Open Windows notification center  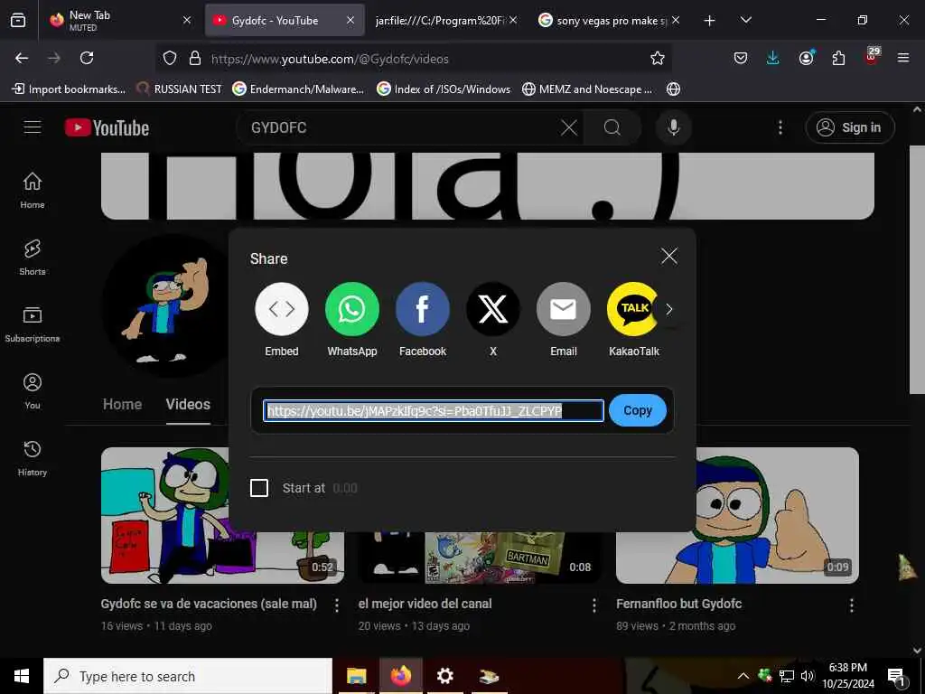896,676
